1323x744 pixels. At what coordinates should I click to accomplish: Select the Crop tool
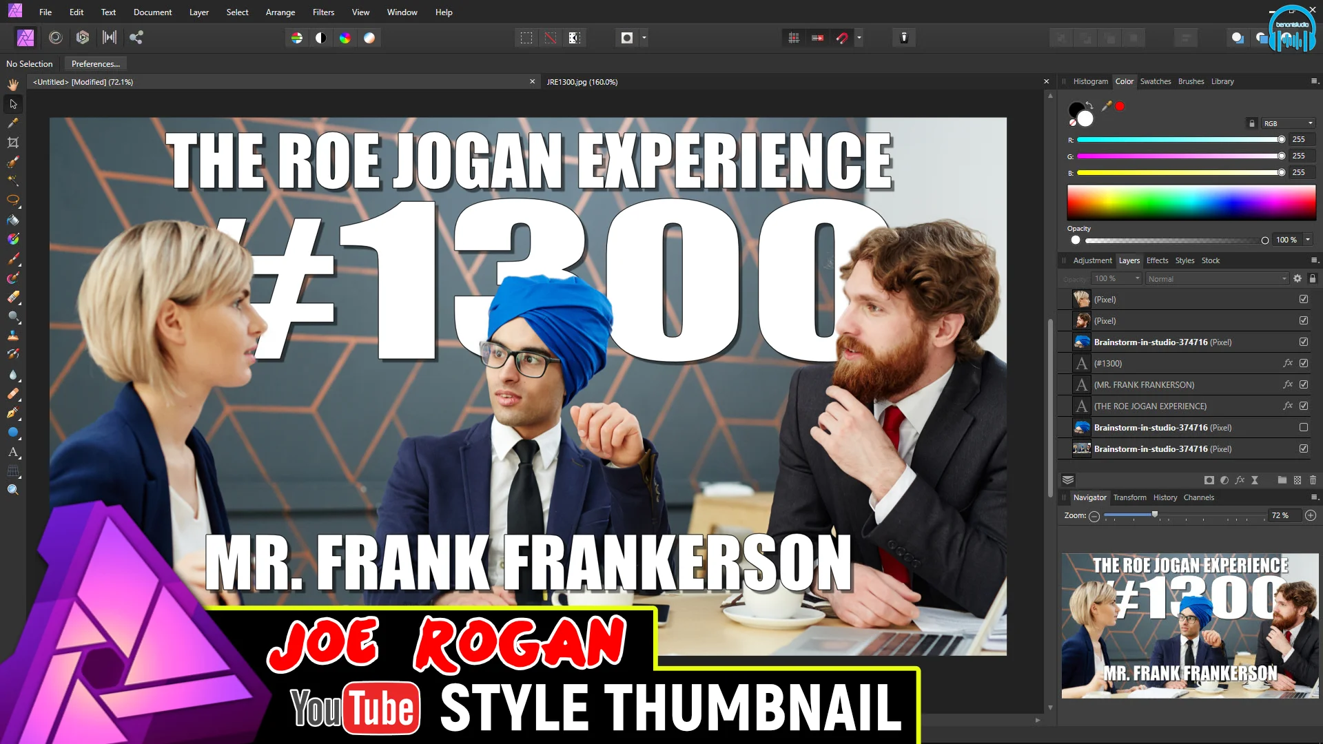click(x=13, y=143)
